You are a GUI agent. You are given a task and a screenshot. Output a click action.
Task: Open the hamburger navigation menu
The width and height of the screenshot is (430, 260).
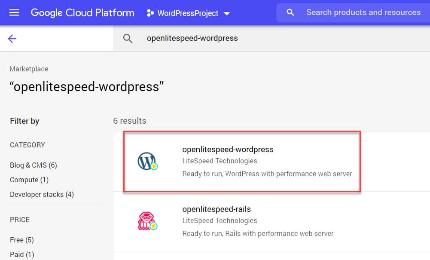click(x=14, y=12)
